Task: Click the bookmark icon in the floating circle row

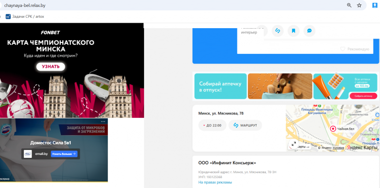Action: 293,31
